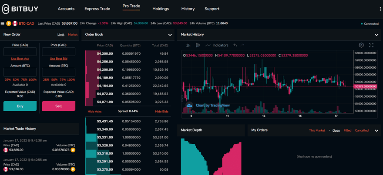Open Support page
Screen dimensions: 383x175
pyautogui.click(x=212, y=9)
